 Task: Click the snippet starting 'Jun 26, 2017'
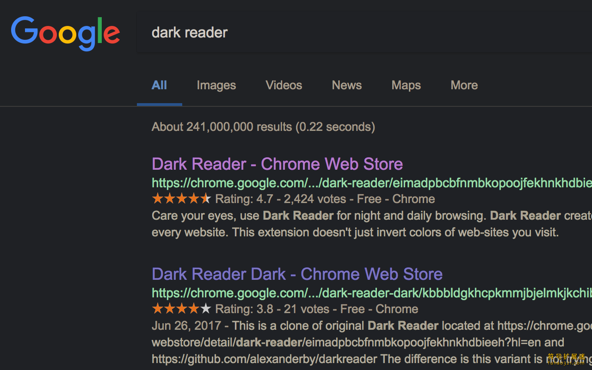tap(372, 326)
